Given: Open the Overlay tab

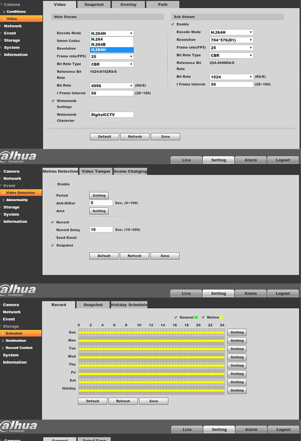Looking at the screenshot, I should click(x=129, y=5).
